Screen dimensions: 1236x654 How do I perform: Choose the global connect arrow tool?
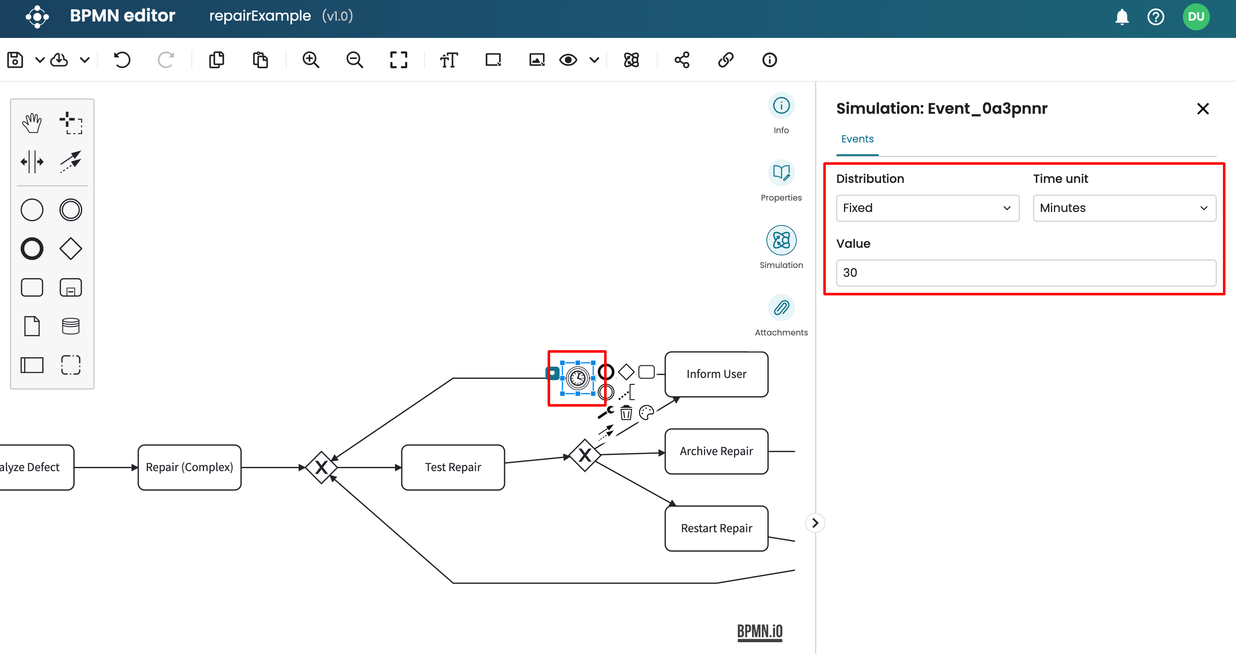pos(70,161)
